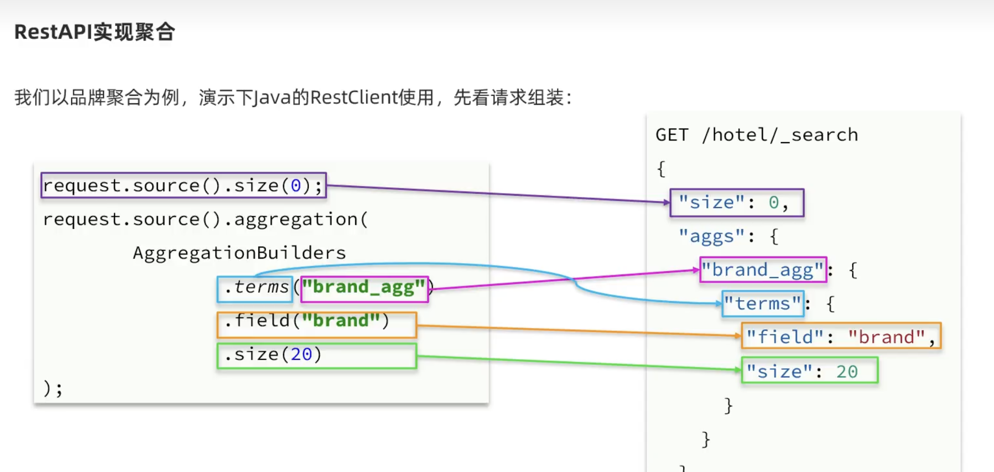Click the request.source().aggregation( line
994x472 pixels.
click(205, 219)
